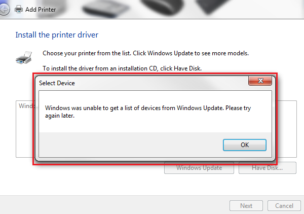Image resolution: width=304 pixels, height=214 pixels.
Task: Go back using the round back arrow
Action: pos(4,9)
